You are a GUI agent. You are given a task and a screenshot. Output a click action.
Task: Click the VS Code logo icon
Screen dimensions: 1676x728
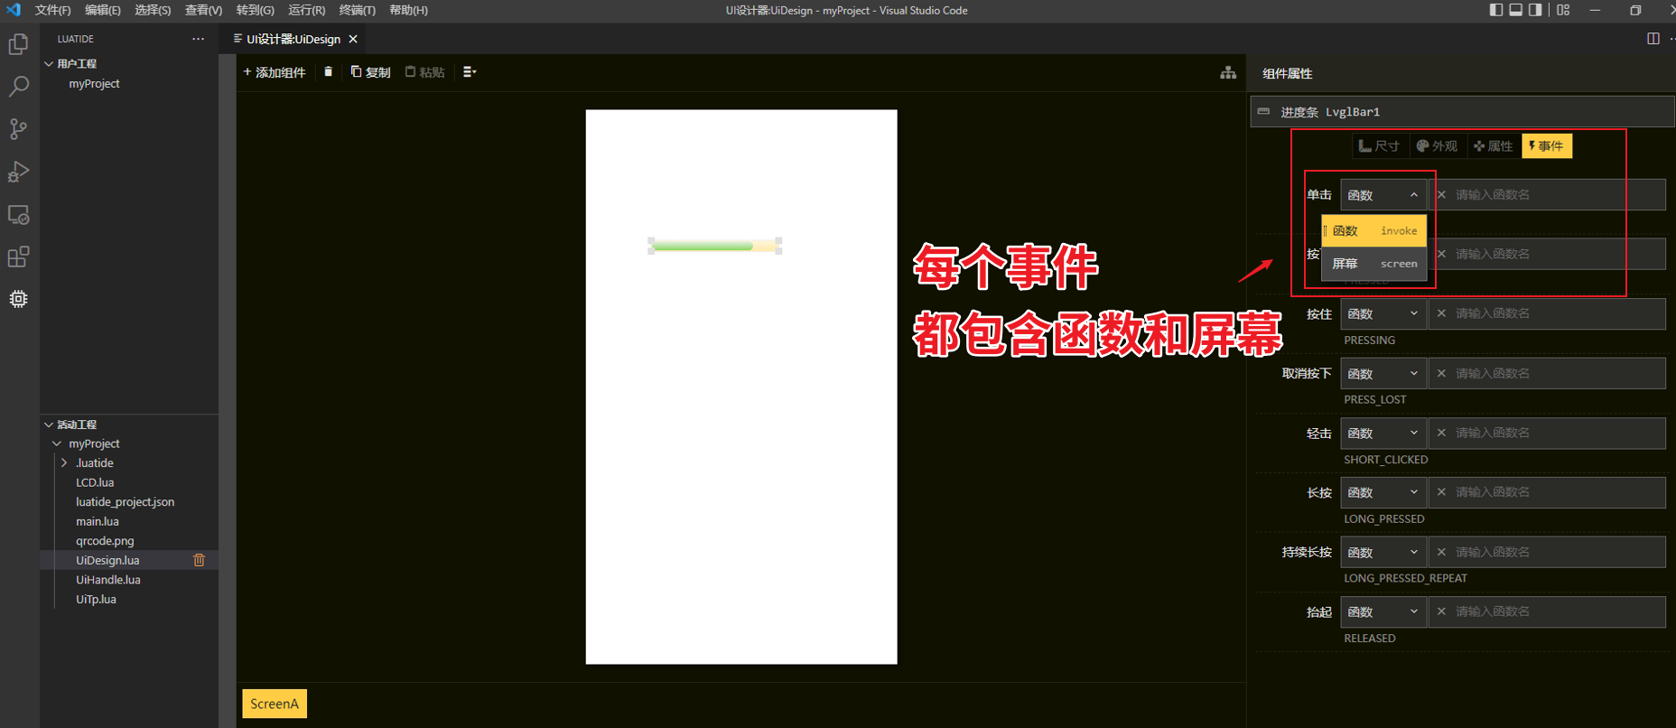point(14,10)
